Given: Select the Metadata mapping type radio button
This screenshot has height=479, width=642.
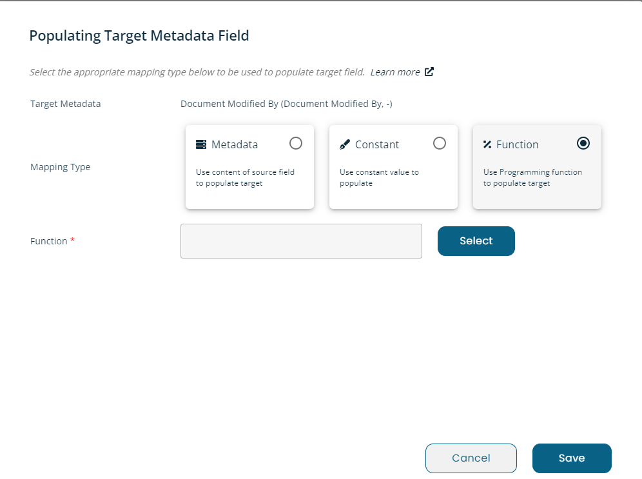Looking at the screenshot, I should 296,143.
